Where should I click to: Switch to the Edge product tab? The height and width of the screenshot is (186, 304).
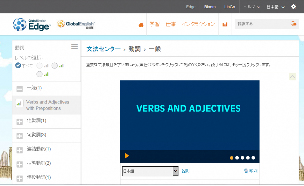pos(191,7)
